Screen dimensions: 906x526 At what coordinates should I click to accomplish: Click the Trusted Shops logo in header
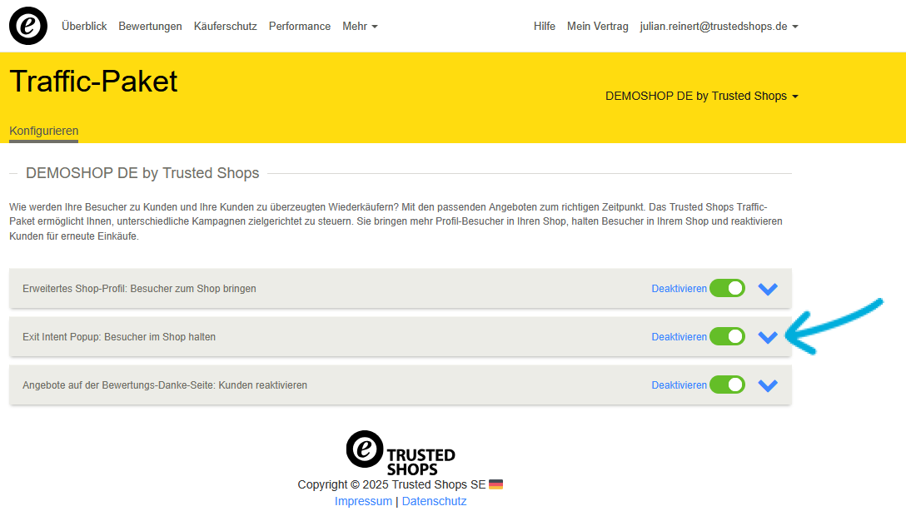(28, 26)
